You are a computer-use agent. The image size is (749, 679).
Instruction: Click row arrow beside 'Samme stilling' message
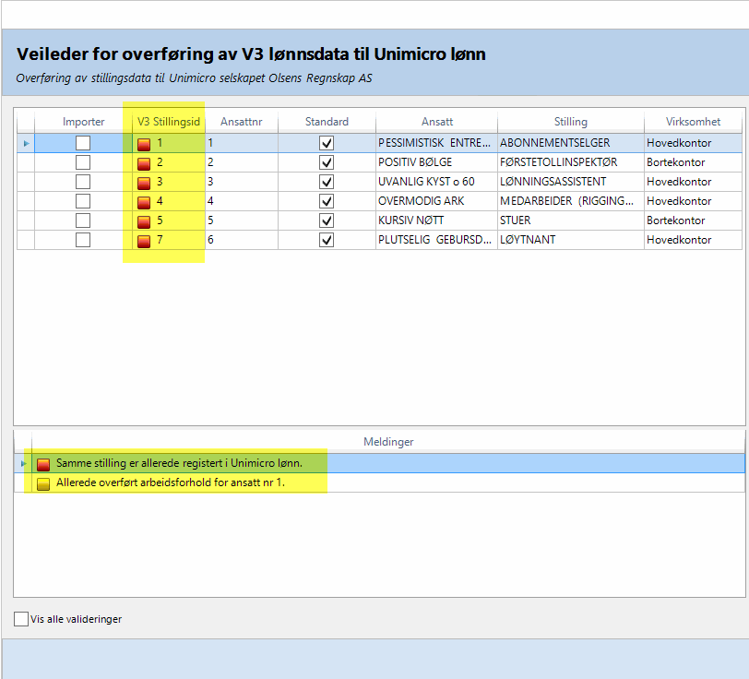click(23, 462)
